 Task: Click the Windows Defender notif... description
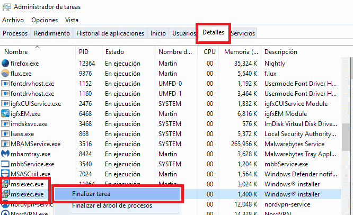click(x=301, y=174)
